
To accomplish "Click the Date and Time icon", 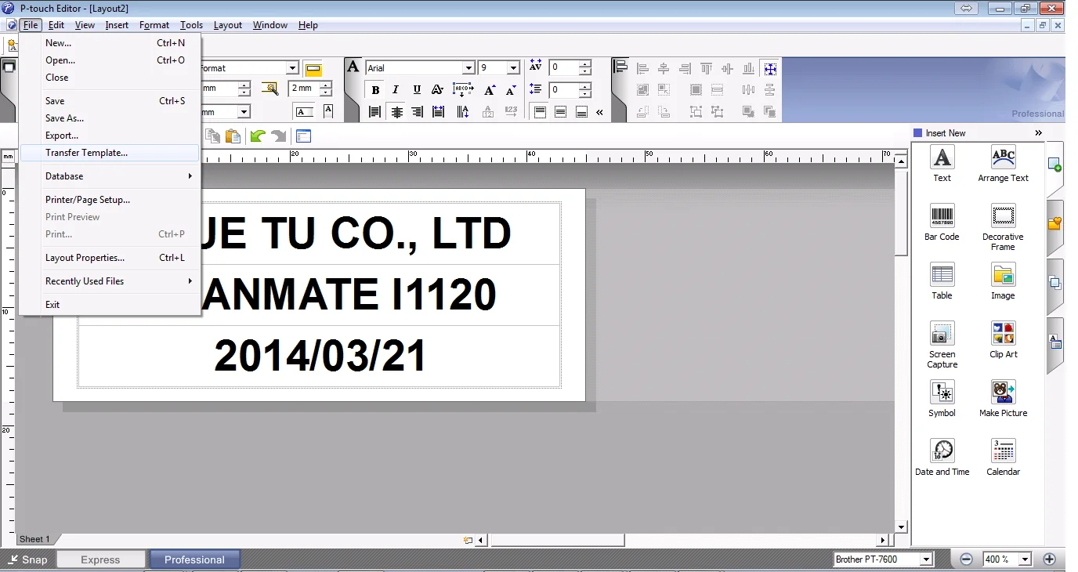I will click(x=942, y=451).
